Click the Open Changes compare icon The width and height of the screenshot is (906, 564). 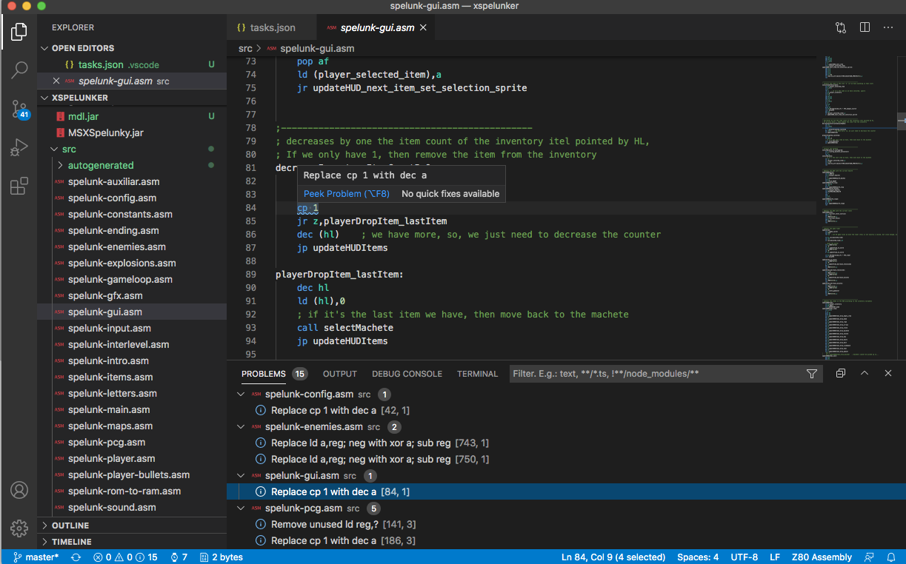pos(841,27)
